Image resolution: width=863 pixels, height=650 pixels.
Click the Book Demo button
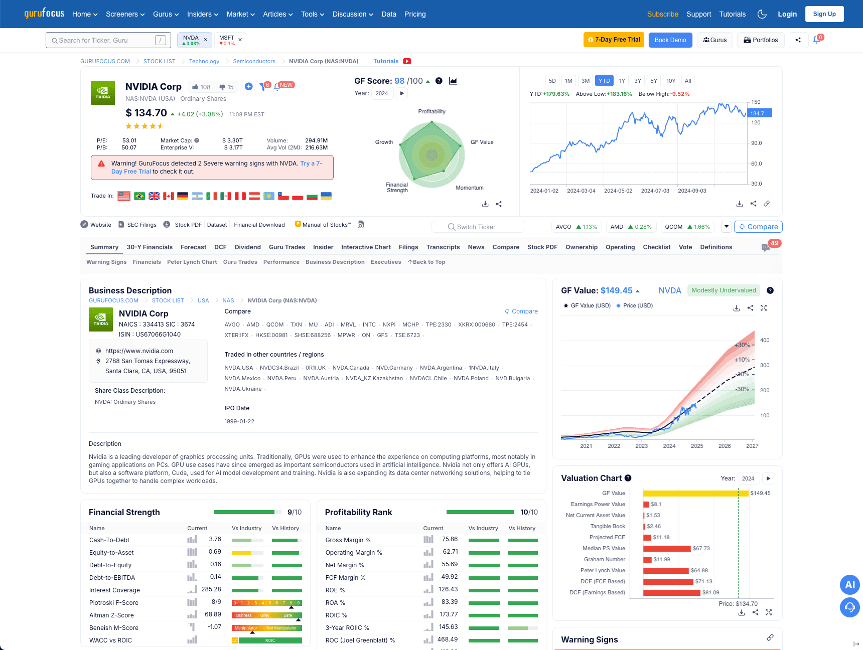point(670,40)
